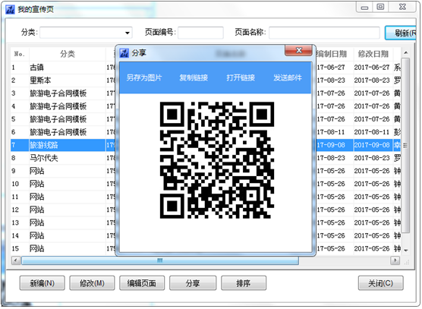Click the 关闭(C) button
The height and width of the screenshot is (309, 422).
[x=380, y=283]
